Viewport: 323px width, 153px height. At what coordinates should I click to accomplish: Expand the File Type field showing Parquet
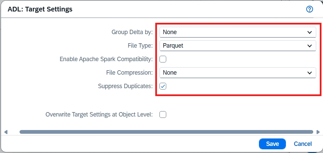click(233, 46)
